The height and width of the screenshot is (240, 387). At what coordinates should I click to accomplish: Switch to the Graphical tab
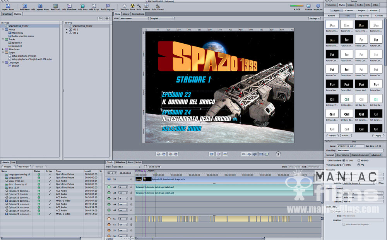point(7,14)
